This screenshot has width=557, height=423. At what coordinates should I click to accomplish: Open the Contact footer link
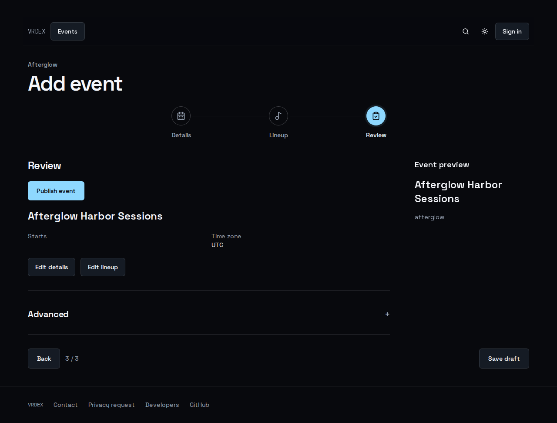66,405
